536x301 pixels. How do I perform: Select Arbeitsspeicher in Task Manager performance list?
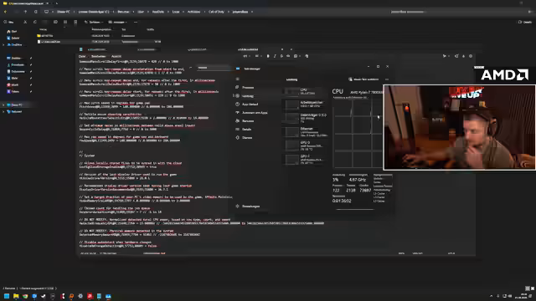(305, 104)
